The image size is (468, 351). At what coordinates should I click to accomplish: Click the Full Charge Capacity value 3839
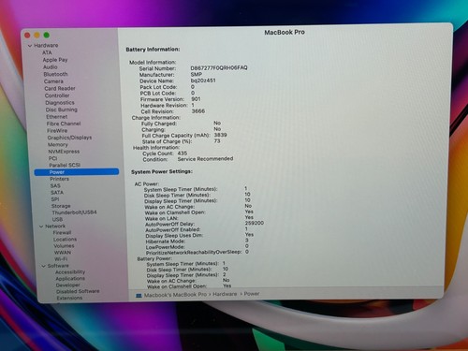click(221, 135)
